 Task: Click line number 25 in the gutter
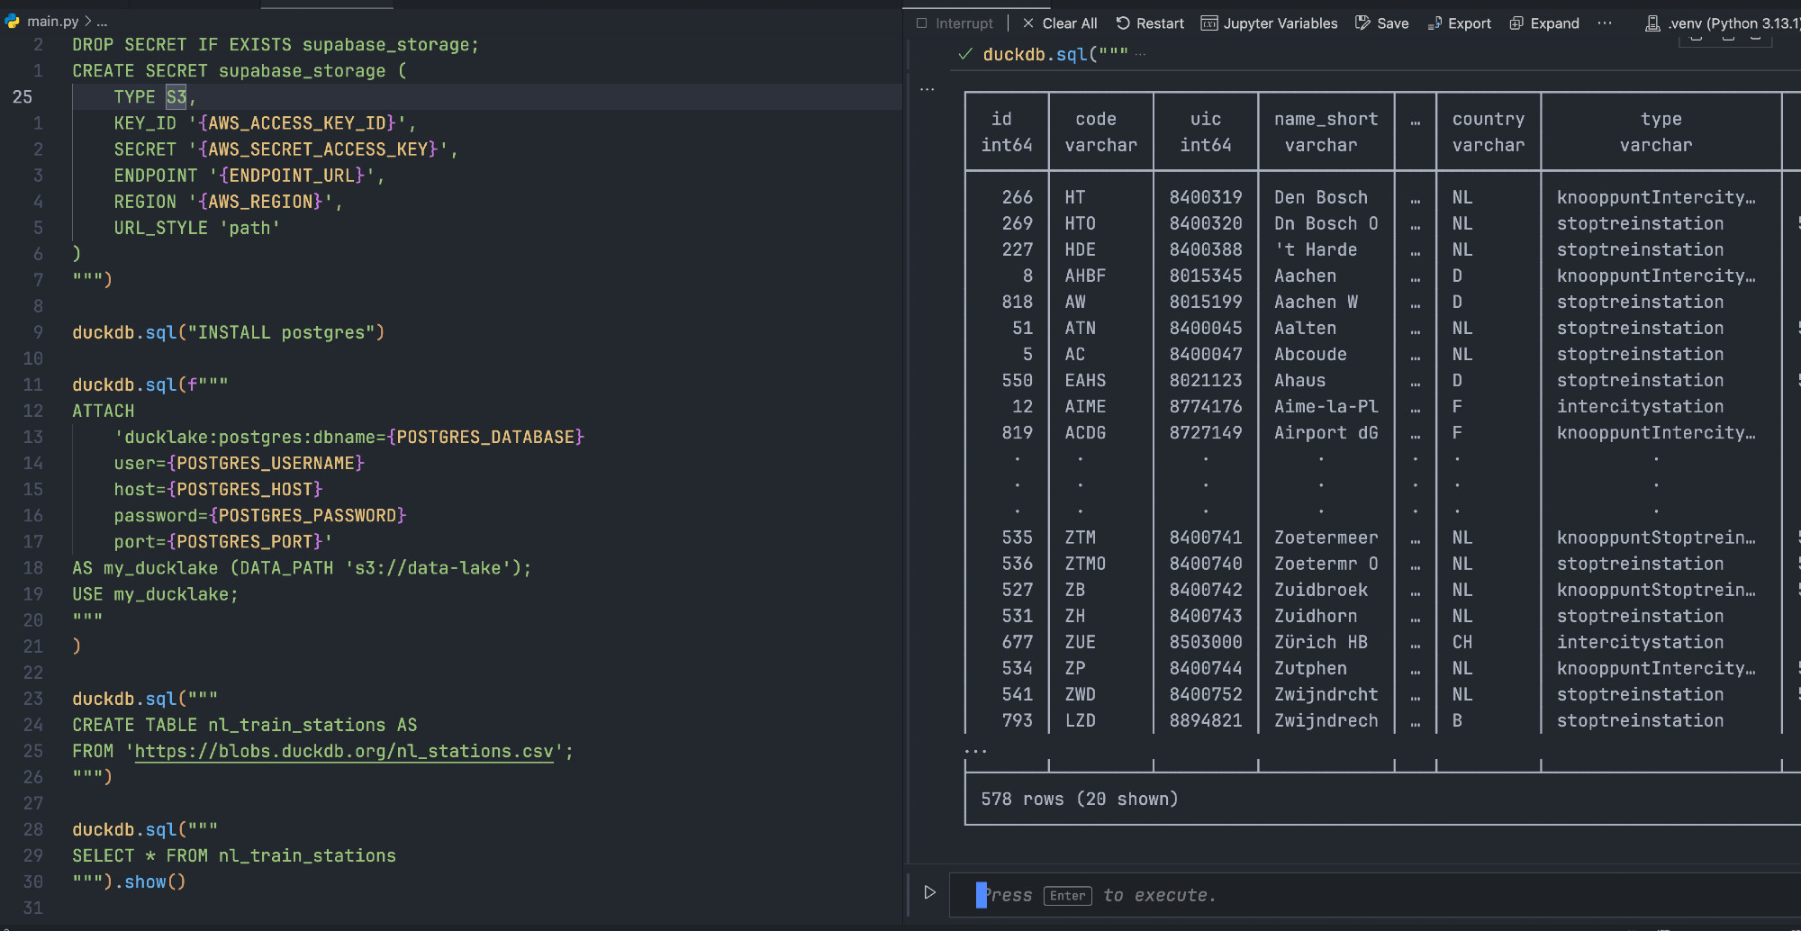[x=23, y=97]
